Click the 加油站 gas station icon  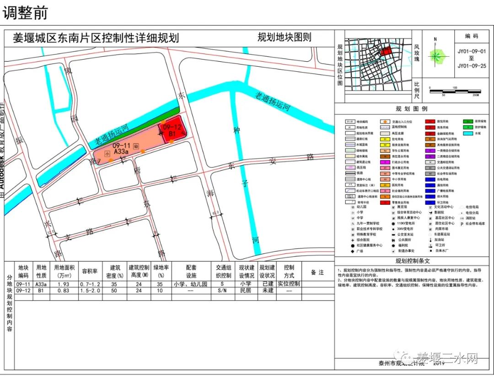pyautogui.click(x=430, y=240)
